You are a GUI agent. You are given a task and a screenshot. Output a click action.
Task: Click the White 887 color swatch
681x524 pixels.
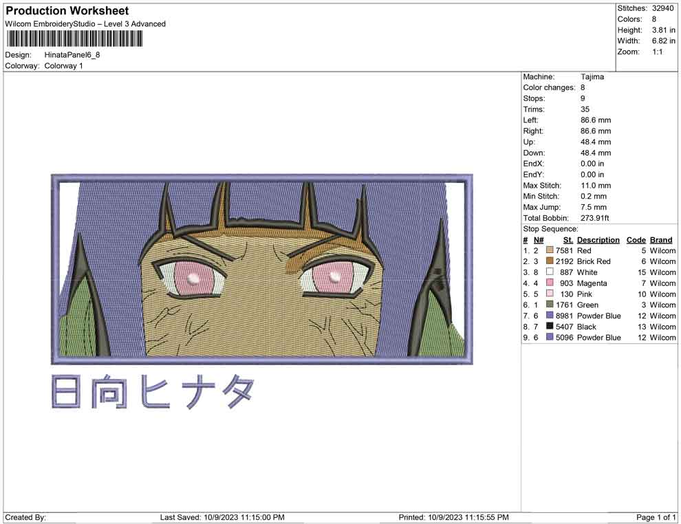pos(550,272)
